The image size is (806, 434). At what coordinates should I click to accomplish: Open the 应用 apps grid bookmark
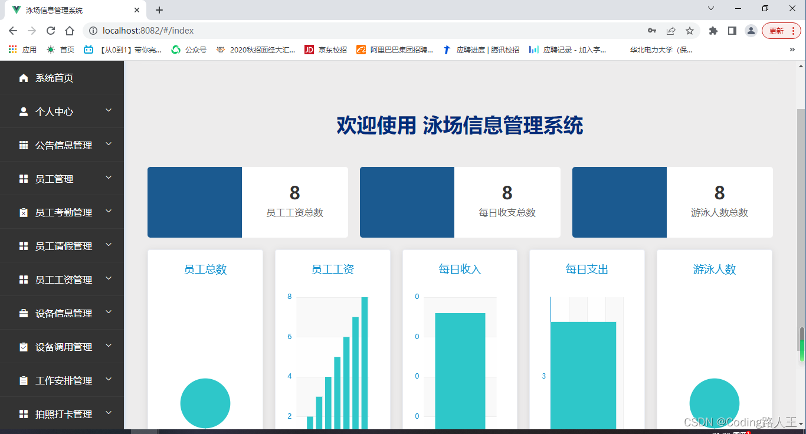(22, 50)
